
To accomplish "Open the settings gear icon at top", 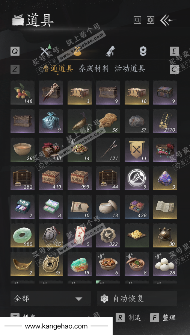I will [x=151, y=20].
